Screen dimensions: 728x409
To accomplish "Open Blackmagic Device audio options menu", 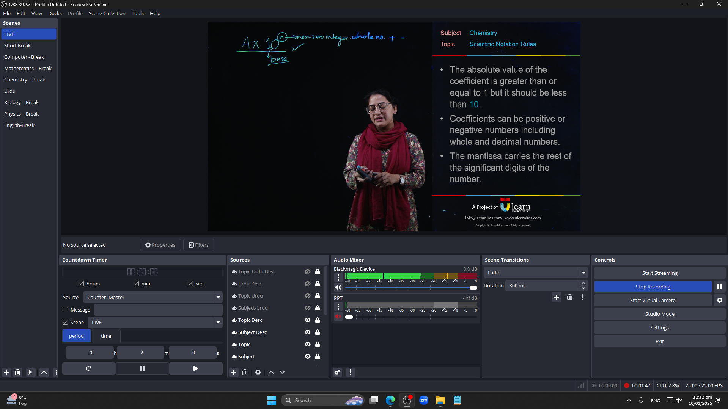I will tap(338, 277).
